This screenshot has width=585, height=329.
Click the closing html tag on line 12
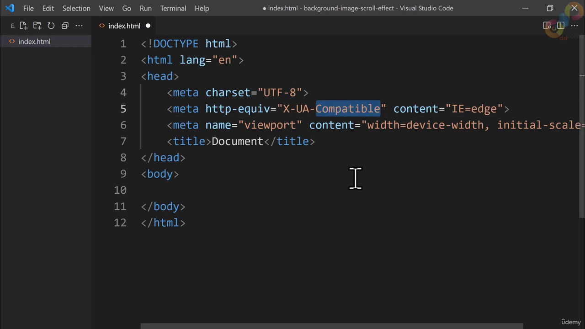coord(163,223)
